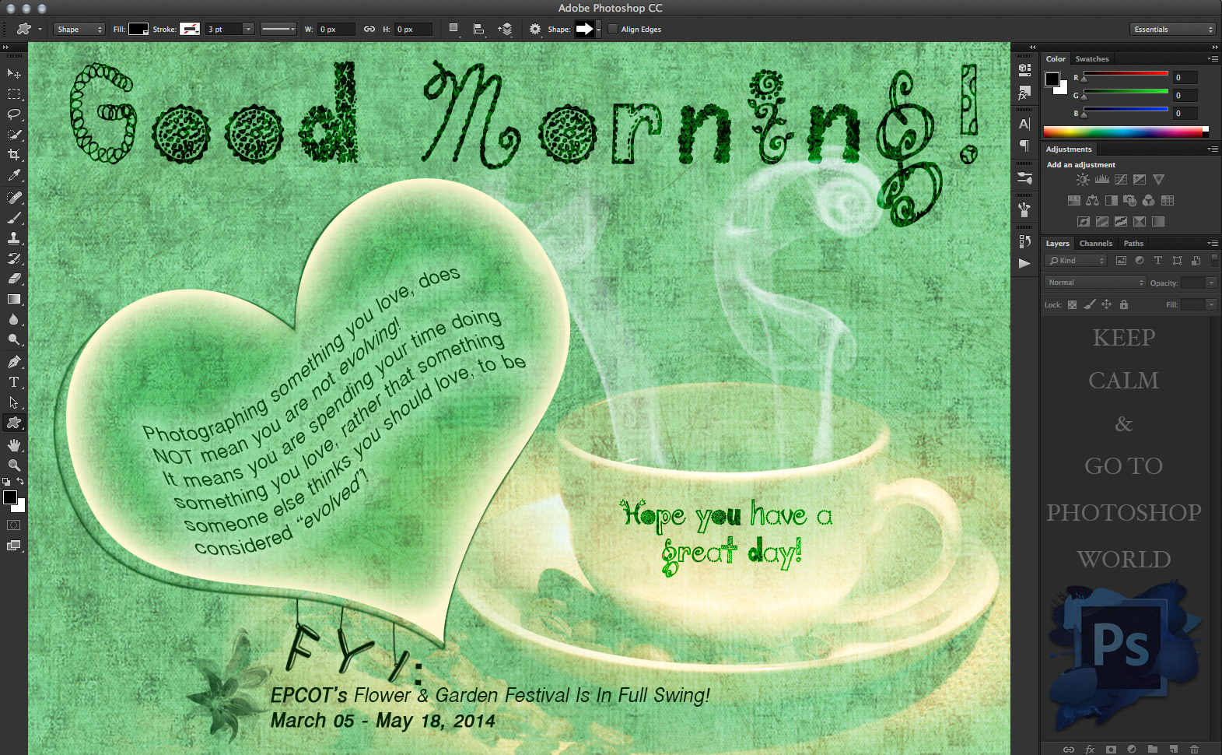Screen dimensions: 1222x755
Task: Switch to the Swatches tab
Action: (1092, 59)
